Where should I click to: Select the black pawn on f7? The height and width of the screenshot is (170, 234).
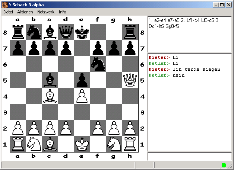98,48
